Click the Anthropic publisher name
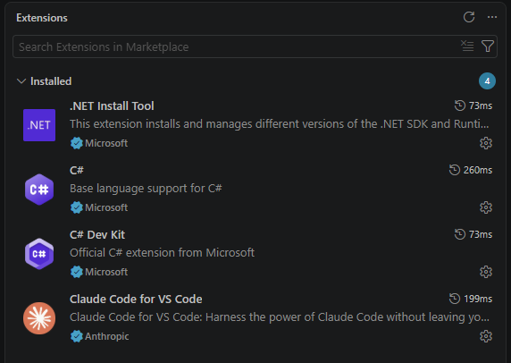 point(107,336)
